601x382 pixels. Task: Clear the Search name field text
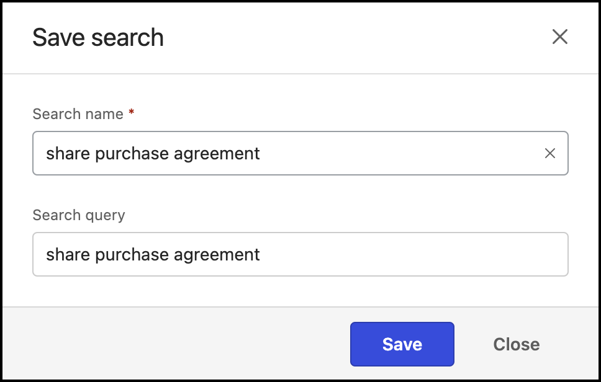[x=549, y=153]
